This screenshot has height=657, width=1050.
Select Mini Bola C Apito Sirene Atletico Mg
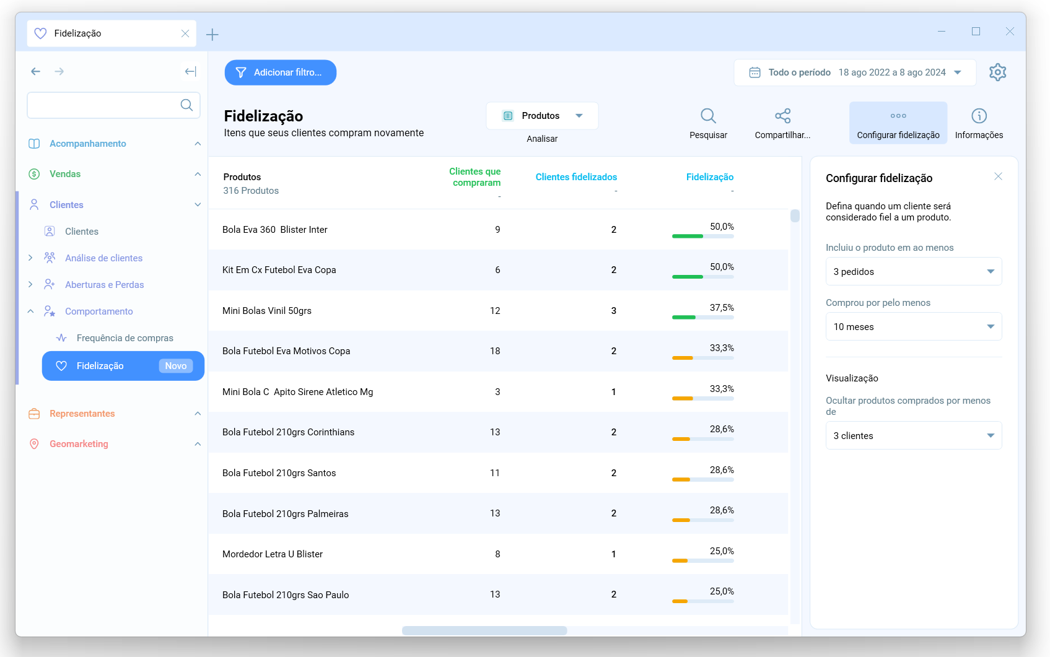click(x=498, y=392)
